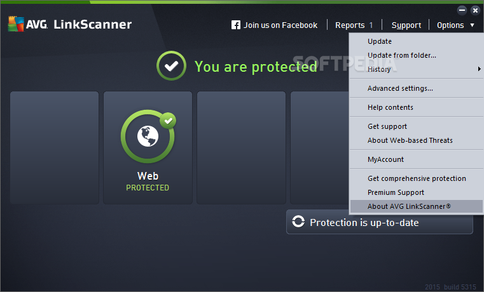Screen dimensions: 484x292
Task: Choose Get comprehensive protection
Action: click(416, 178)
